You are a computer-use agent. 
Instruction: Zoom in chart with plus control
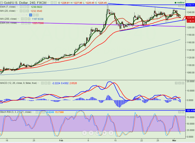(104, 133)
